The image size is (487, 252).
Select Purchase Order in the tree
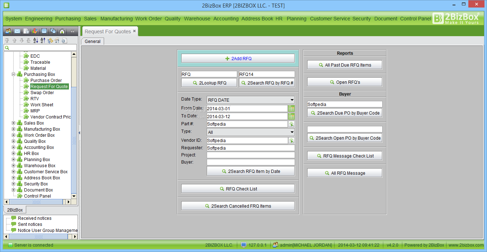point(46,81)
